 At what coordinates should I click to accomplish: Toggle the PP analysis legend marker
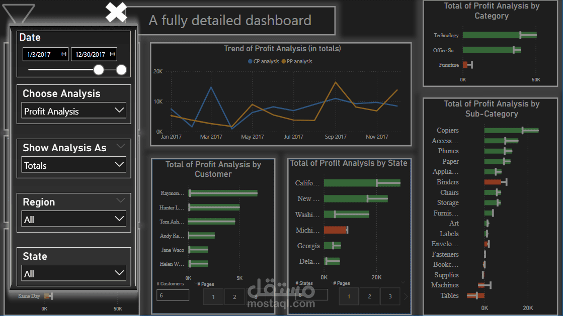(284, 61)
